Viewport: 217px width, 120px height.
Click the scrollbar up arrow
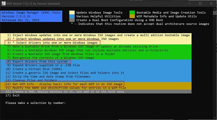pos(215,9)
